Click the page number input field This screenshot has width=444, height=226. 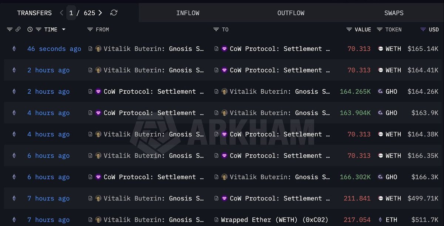coord(71,13)
